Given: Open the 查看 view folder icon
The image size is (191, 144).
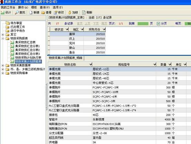Looking at the screenshot, I should 43,12.
